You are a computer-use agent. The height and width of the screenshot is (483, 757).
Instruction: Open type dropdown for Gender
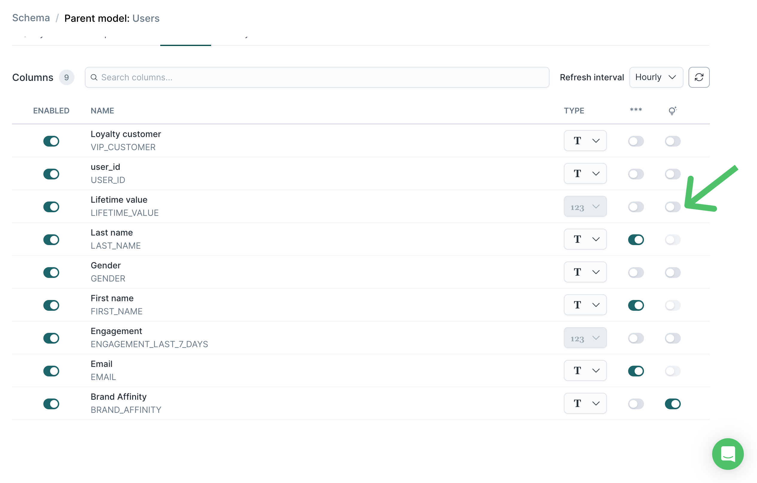(585, 272)
